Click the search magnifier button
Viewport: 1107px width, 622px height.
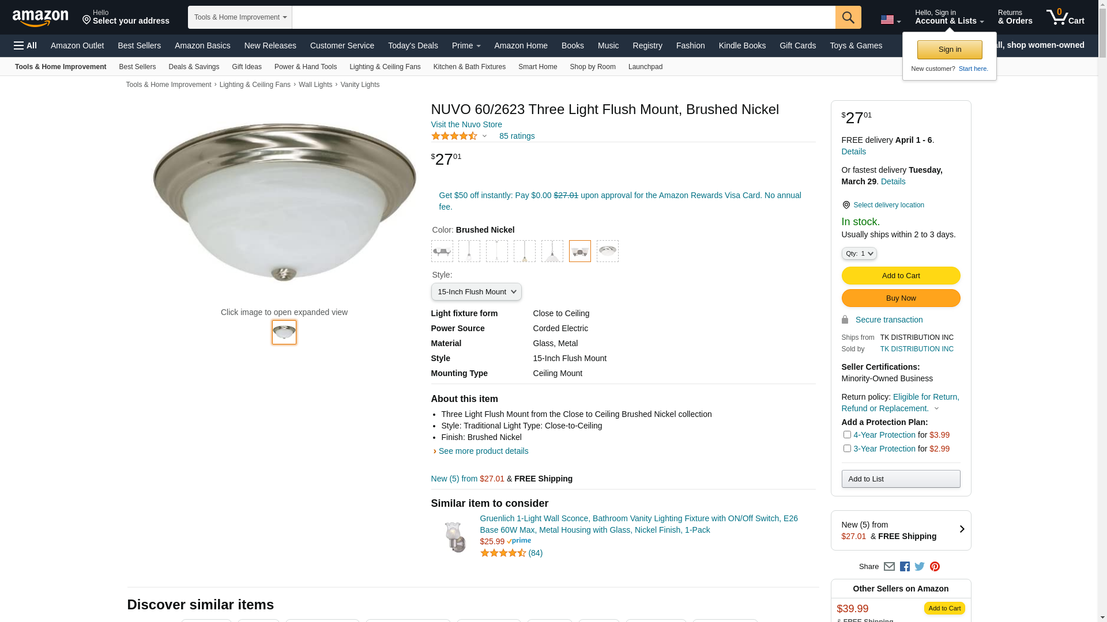point(848,17)
